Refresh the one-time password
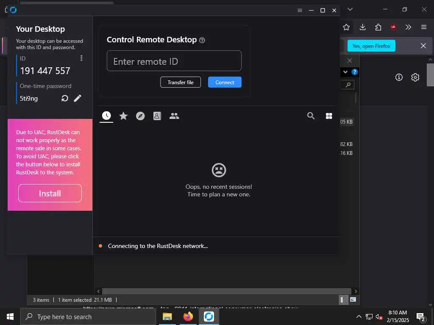This screenshot has width=434, height=325. coord(65,98)
